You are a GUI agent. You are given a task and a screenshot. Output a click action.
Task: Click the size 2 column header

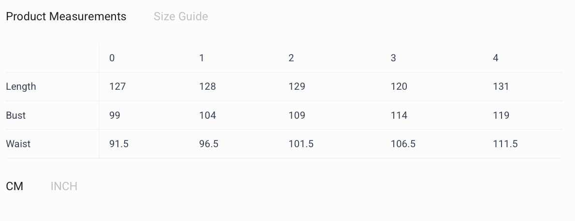click(291, 58)
